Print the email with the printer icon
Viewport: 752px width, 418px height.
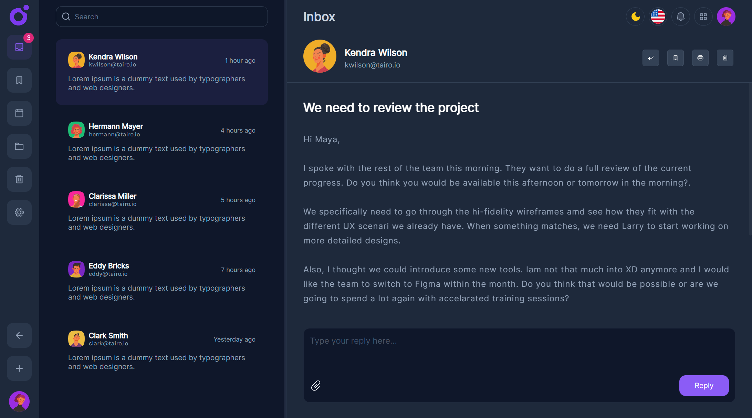700,58
